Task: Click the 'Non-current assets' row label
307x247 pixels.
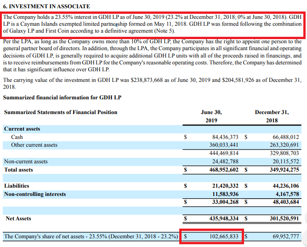Action: point(26,161)
